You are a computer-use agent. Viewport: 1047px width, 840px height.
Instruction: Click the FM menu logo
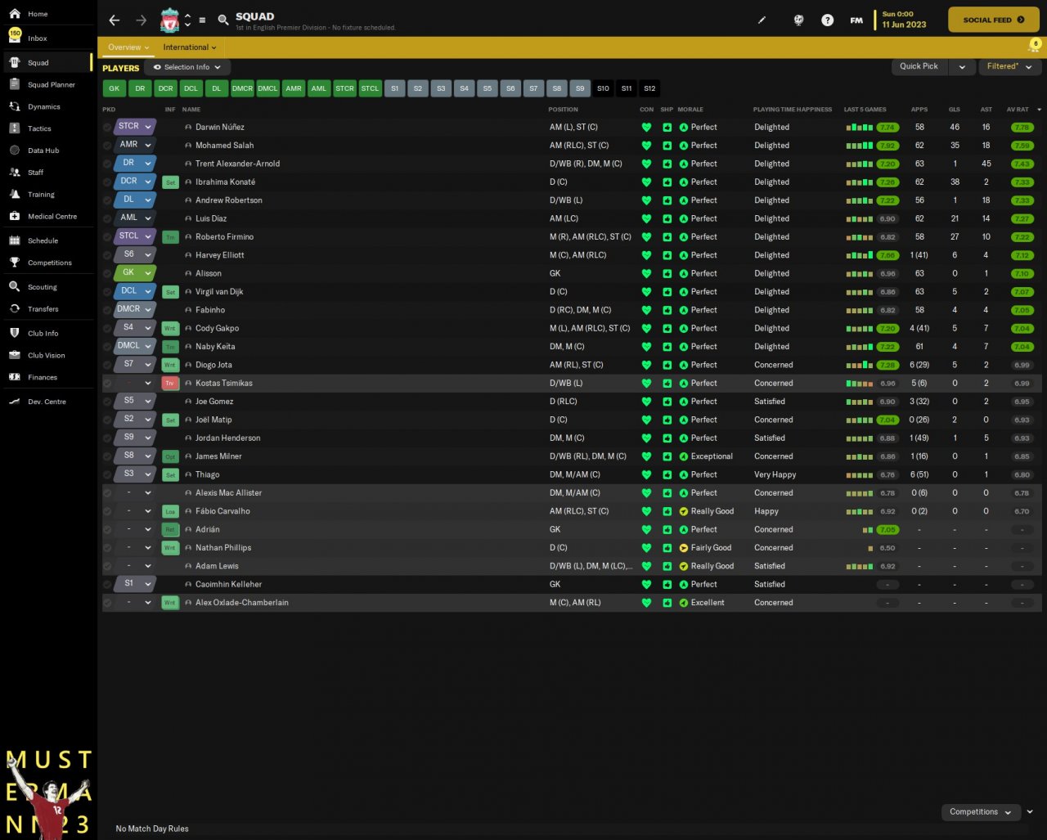click(x=856, y=20)
